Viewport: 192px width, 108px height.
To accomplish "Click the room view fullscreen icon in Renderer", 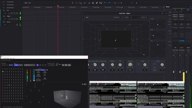I will pos(83,84).
